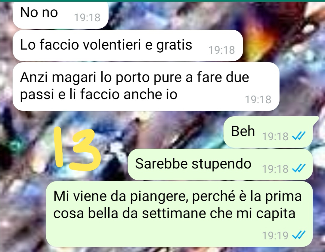Viewport: 325px width, 252px height.
Task: Click the timestamp of "Lo faccio volentieri e gratis"
Action: point(221,50)
